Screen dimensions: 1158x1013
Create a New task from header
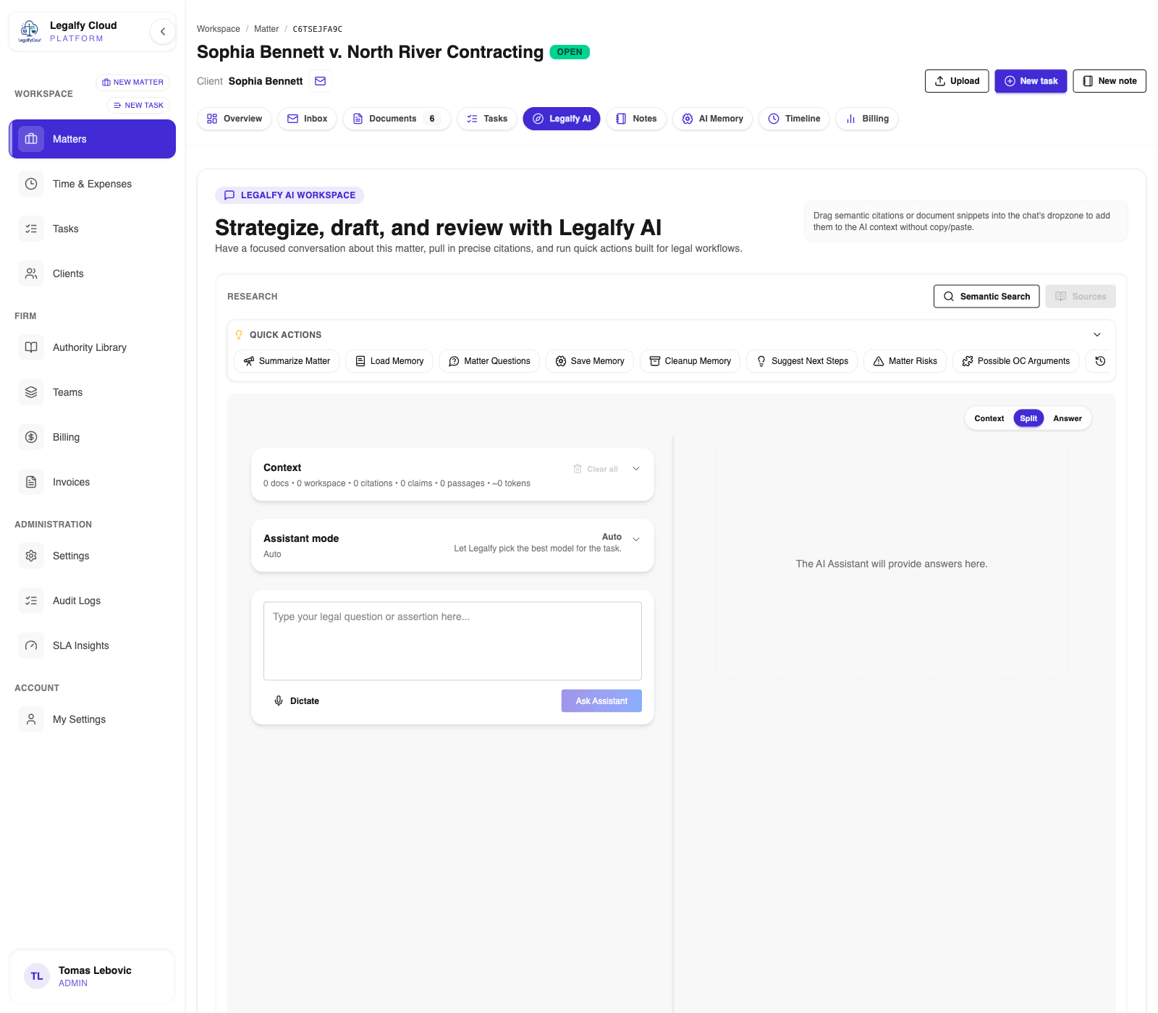[x=1031, y=81]
